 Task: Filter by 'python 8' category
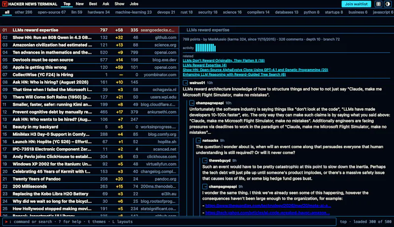tap(311, 12)
